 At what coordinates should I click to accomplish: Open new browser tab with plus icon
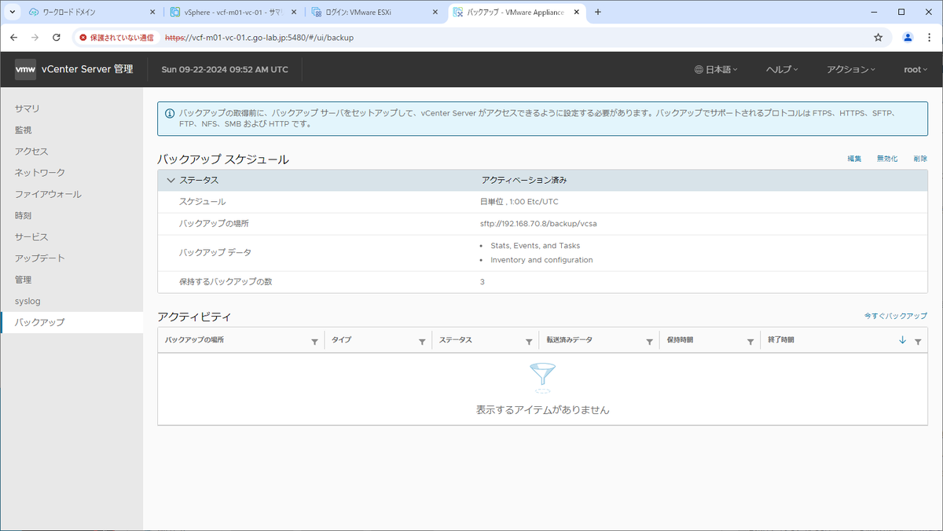(x=598, y=12)
